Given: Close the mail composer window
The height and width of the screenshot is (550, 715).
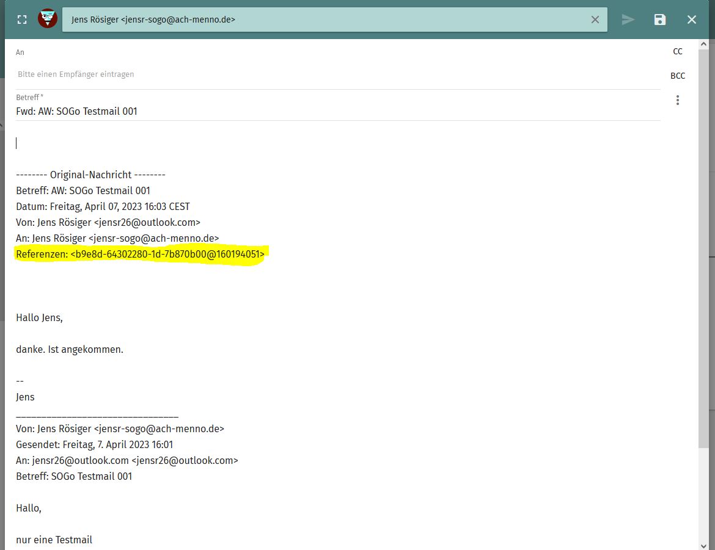Looking at the screenshot, I should (692, 20).
